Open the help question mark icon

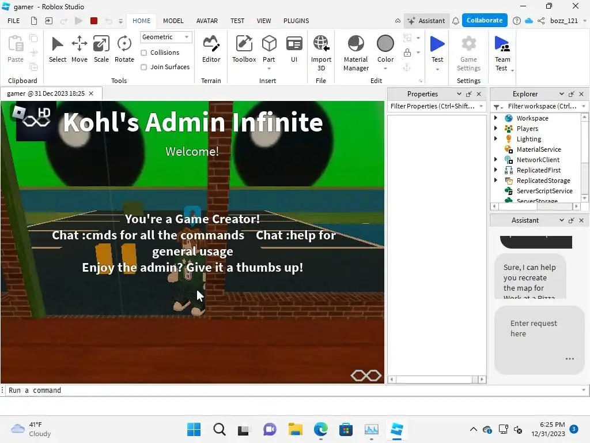(517, 21)
